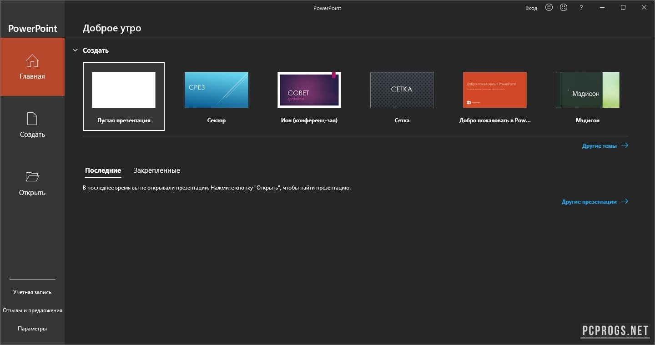Open Учетная запись account settings
This screenshot has height=345, width=655.
[32, 292]
